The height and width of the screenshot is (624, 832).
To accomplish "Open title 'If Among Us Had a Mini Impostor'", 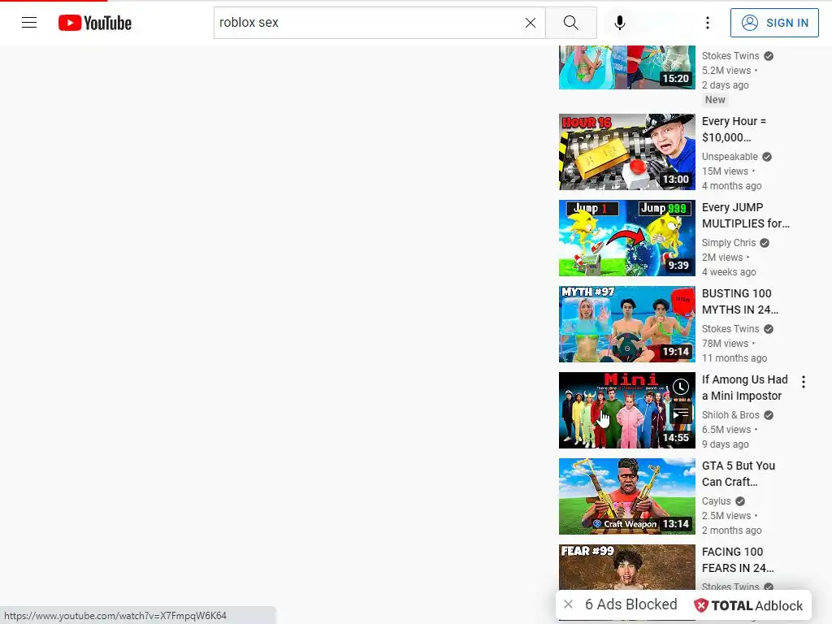I will (x=744, y=388).
